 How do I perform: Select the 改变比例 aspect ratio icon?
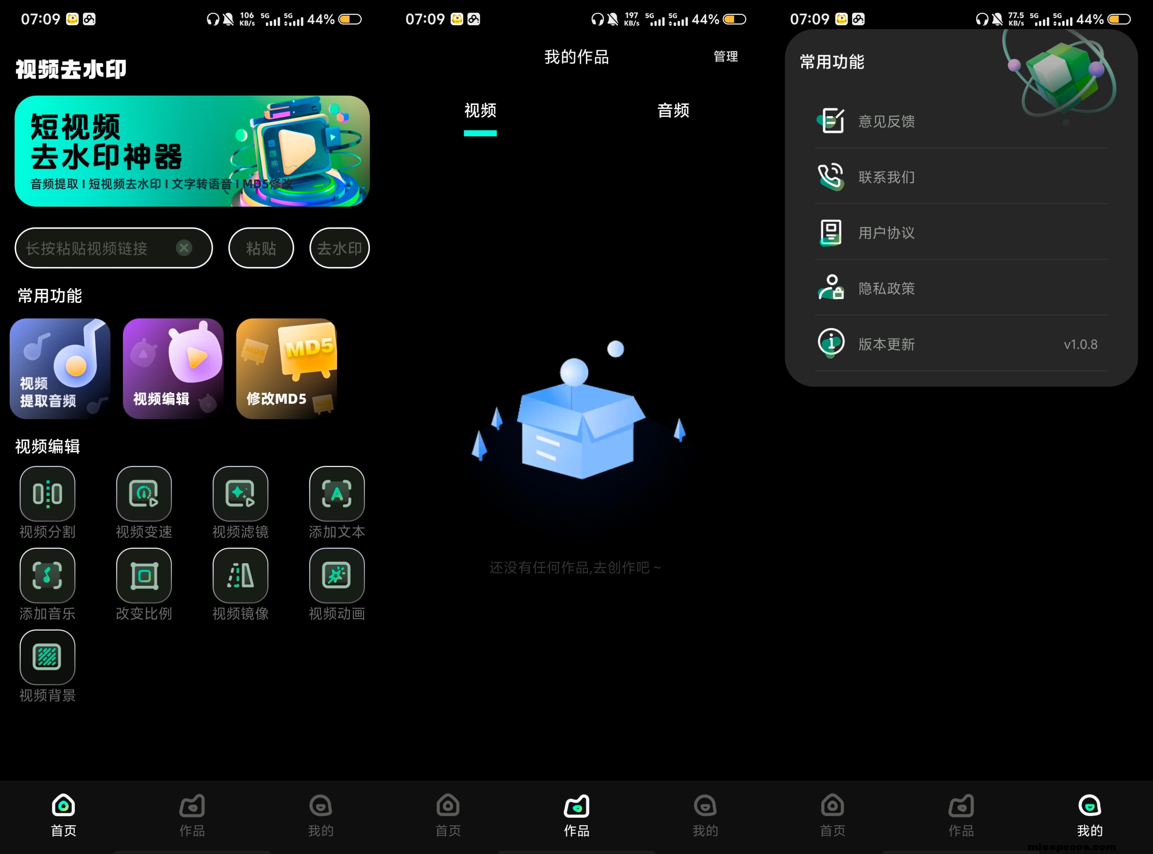(144, 575)
